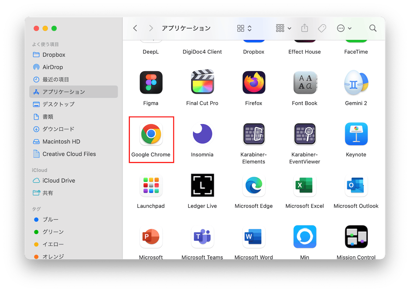Click the Finder search magnifier icon

click(373, 28)
